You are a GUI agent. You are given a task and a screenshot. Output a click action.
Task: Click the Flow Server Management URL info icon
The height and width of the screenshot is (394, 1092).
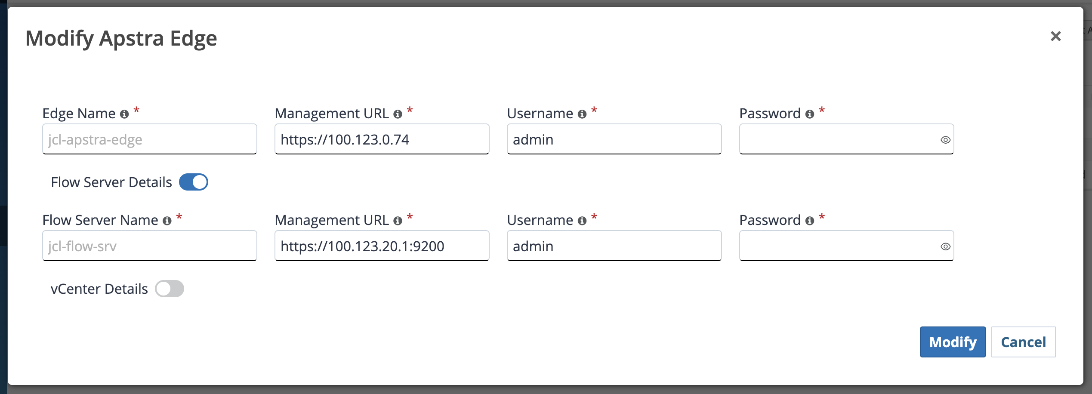pyautogui.click(x=398, y=221)
